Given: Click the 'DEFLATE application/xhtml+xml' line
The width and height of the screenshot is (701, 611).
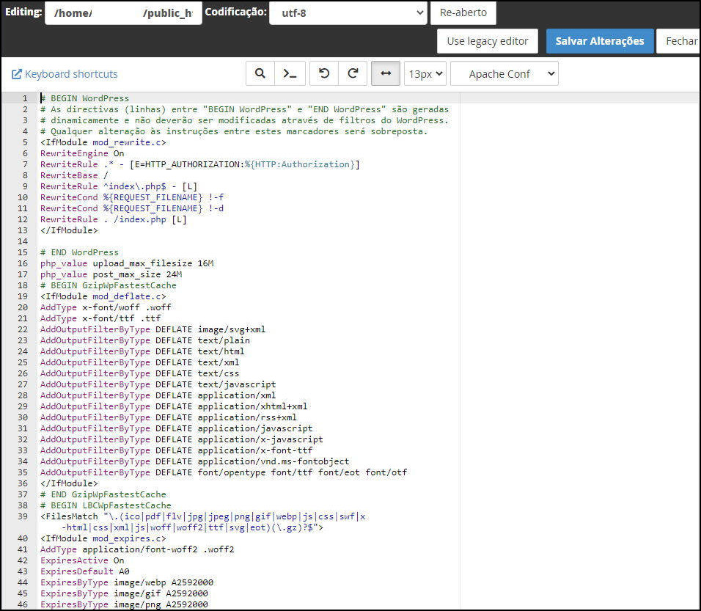Looking at the screenshot, I should (174, 406).
